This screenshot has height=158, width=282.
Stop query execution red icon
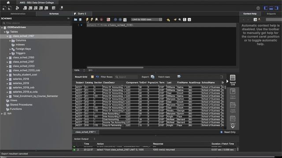pyautogui.click(x=101, y=19)
